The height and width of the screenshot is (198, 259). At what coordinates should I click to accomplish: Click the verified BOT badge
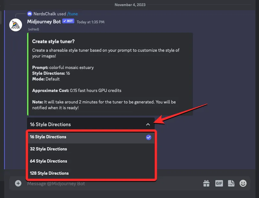pyautogui.click(x=68, y=21)
